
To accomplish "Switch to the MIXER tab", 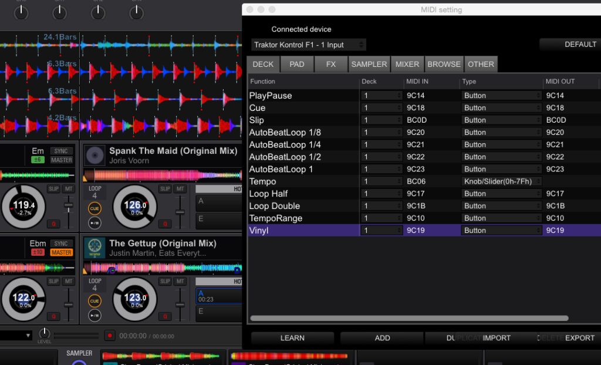I will [x=407, y=64].
